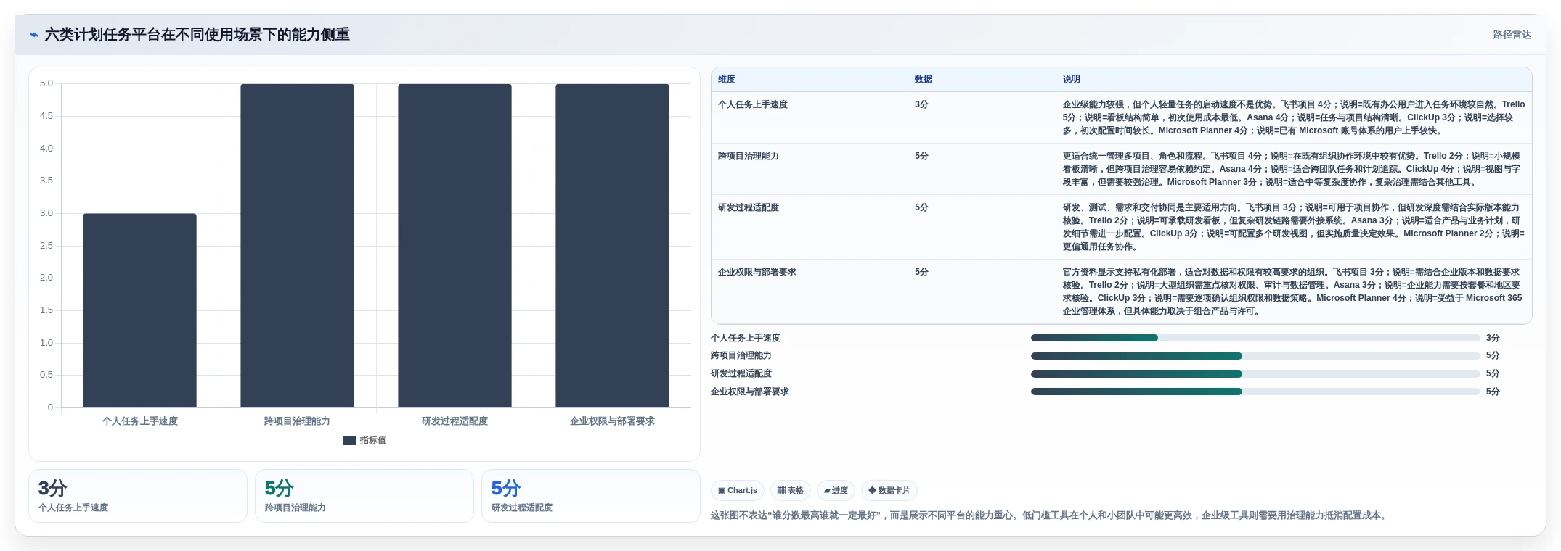Click the Chart.js tag

[x=738, y=490]
